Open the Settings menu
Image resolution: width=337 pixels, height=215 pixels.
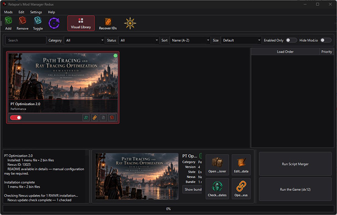point(36,12)
